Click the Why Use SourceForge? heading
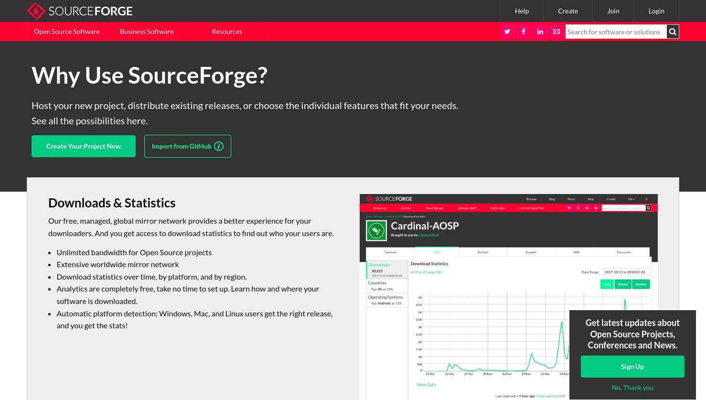Image resolution: width=706 pixels, height=400 pixels. click(150, 75)
